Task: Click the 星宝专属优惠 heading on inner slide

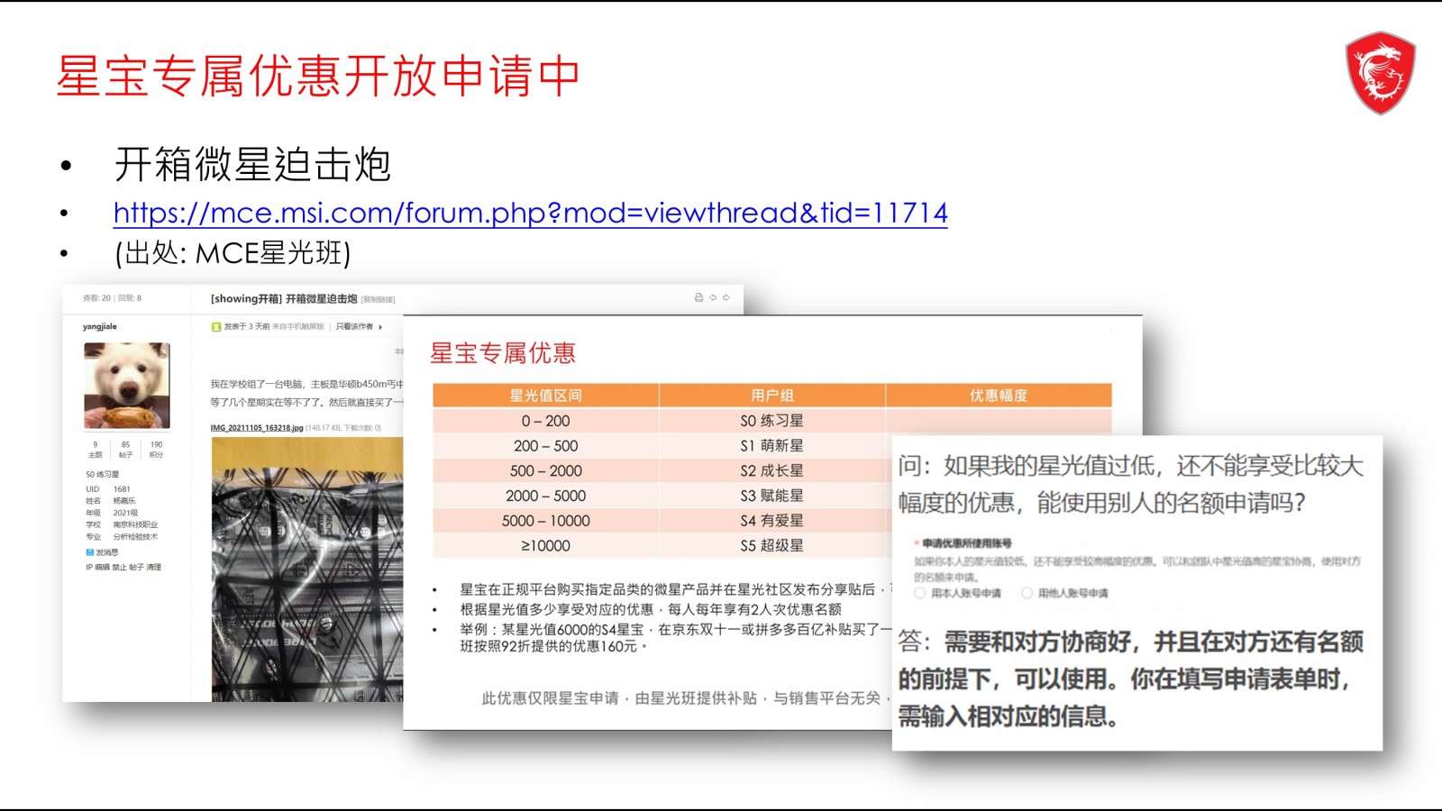Action: click(503, 353)
